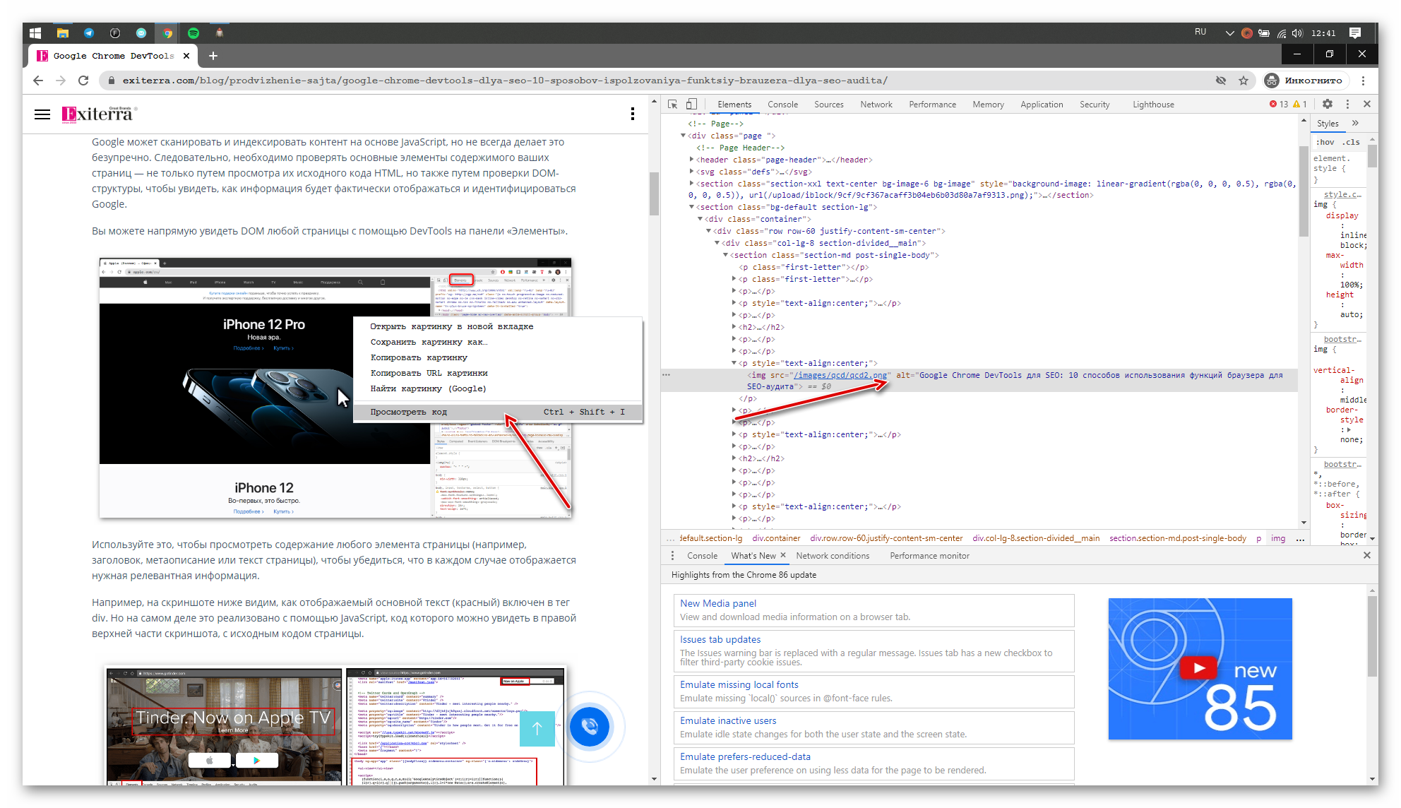
Task: Show more Styles pane tabs
Action: (x=1355, y=123)
